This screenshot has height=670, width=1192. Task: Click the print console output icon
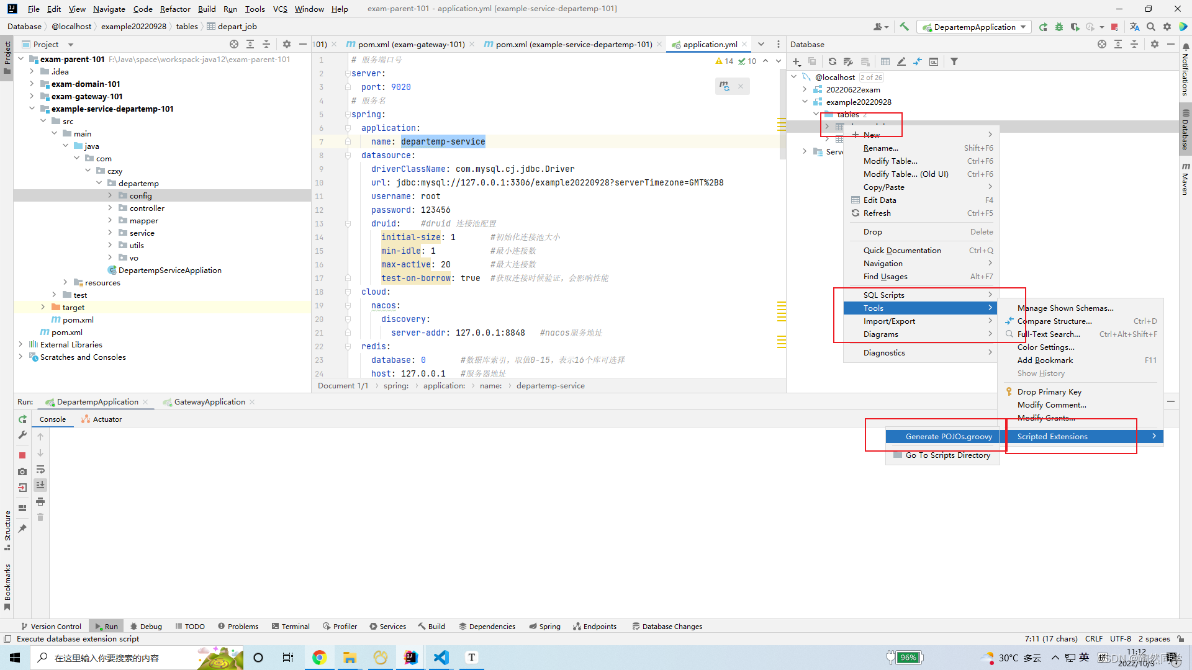pos(40,501)
